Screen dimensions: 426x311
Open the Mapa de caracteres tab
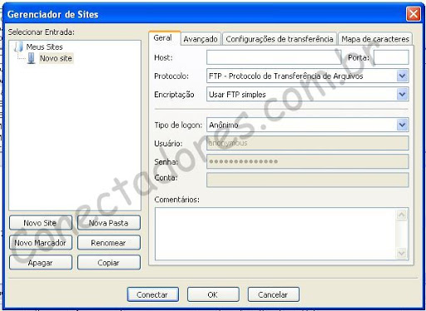(x=375, y=39)
